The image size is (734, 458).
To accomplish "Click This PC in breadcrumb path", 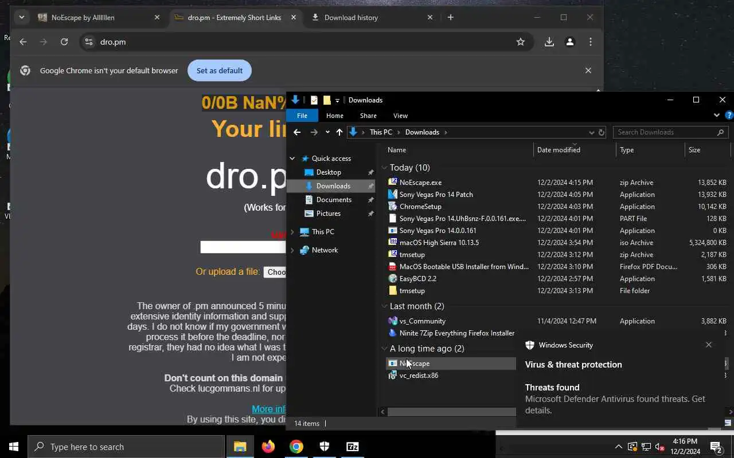I will 381,132.
